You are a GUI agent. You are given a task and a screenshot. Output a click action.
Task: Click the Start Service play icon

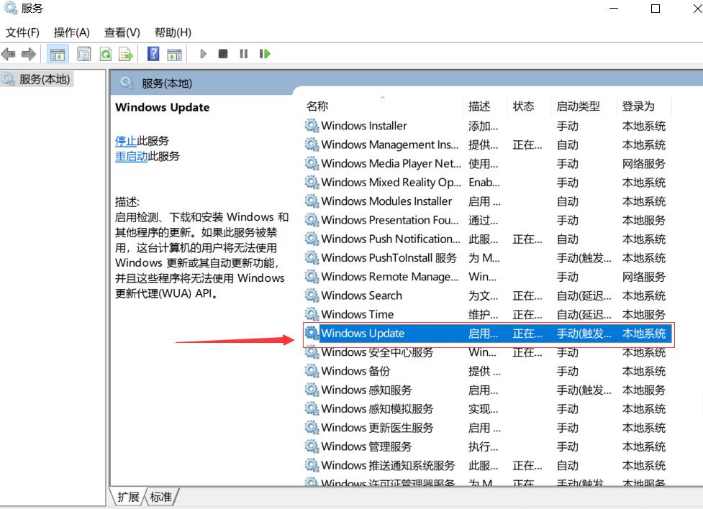click(203, 54)
